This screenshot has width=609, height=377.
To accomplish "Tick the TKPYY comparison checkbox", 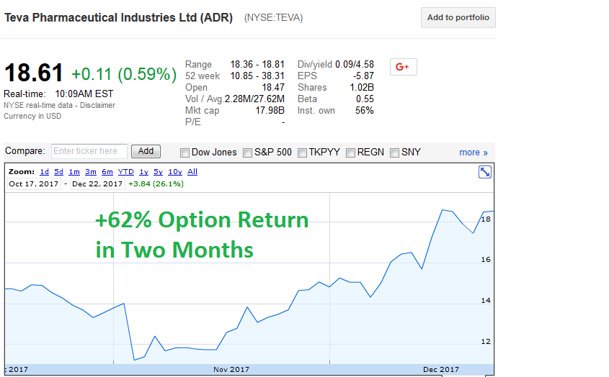I will (303, 153).
